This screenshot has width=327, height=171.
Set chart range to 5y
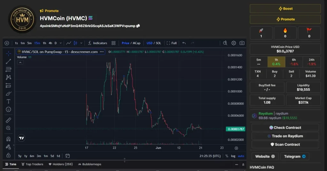pyautogui.click(x=19, y=156)
